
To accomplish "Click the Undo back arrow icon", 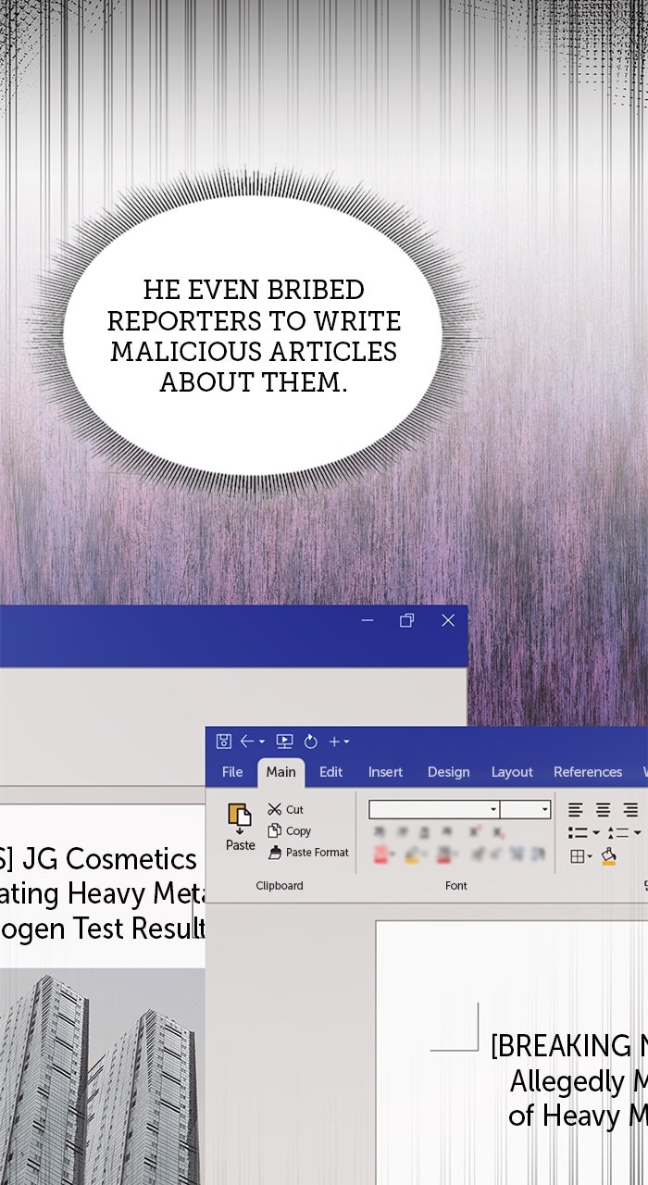I will (x=247, y=742).
